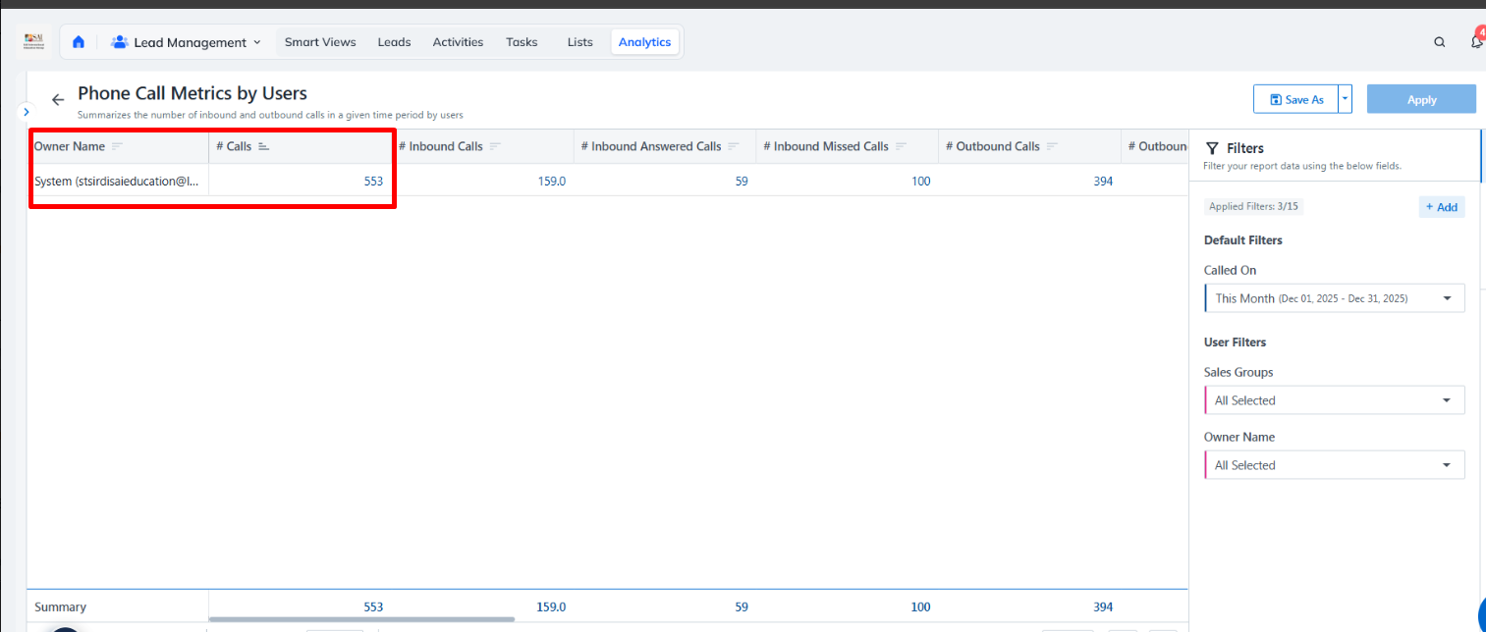Go to the Activities tab
This screenshot has width=1486, height=632.
point(458,42)
